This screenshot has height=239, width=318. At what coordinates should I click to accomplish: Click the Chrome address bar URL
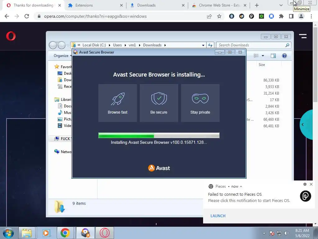95,16
